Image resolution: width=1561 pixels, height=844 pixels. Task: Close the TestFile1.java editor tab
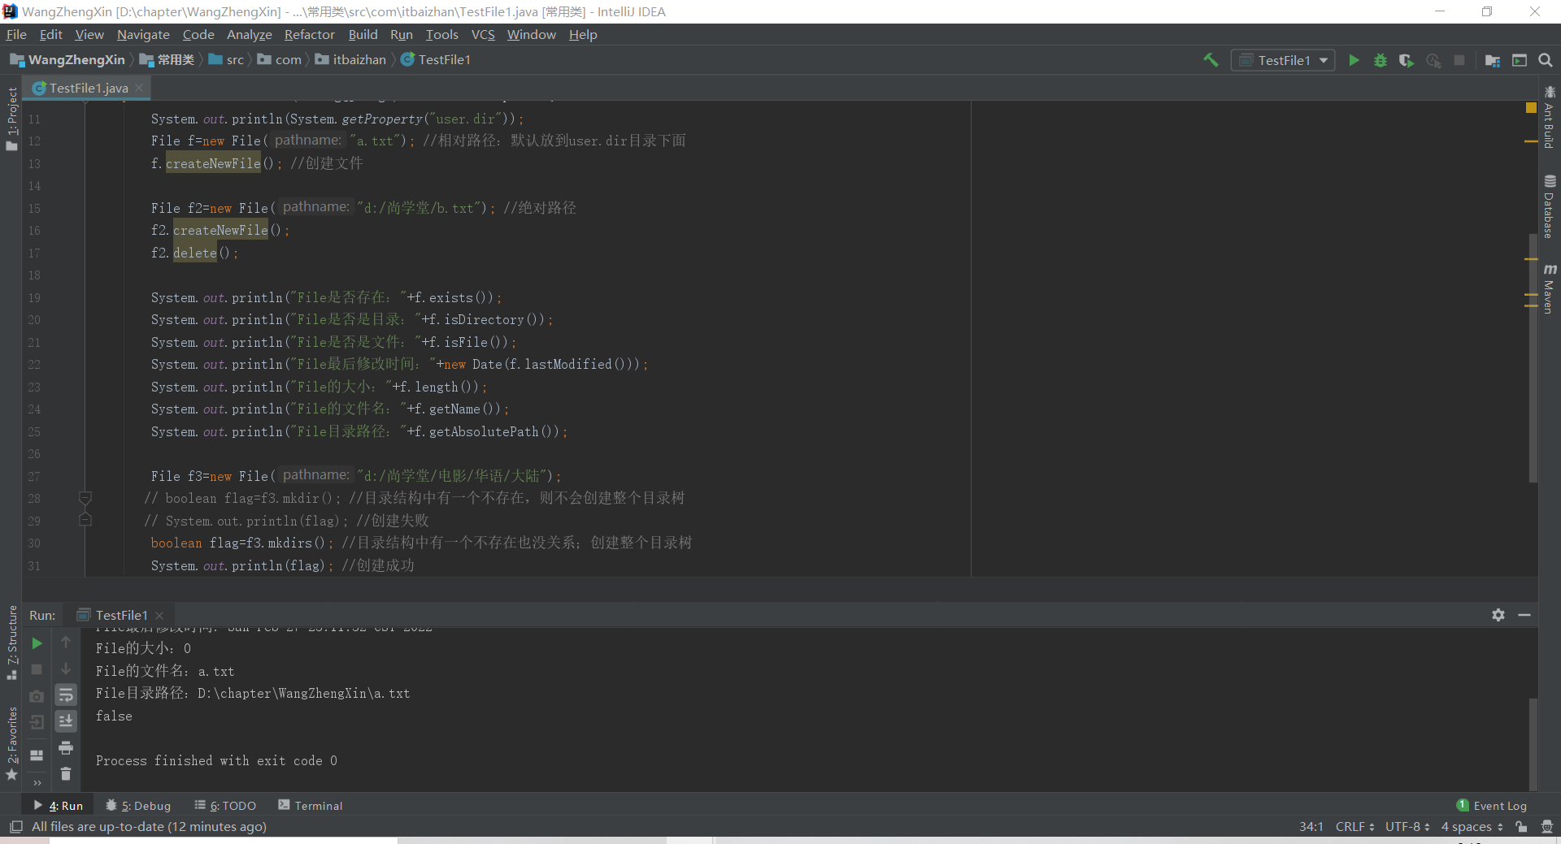pyautogui.click(x=140, y=88)
